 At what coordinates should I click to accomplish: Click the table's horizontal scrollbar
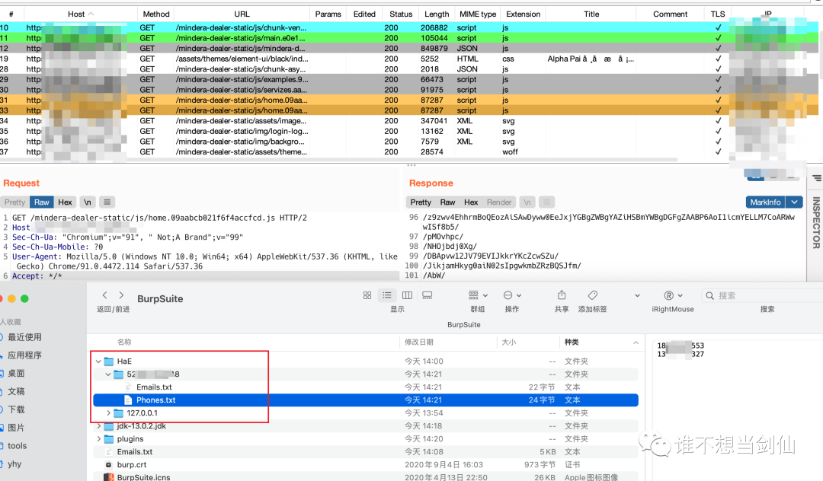pyautogui.click(x=338, y=159)
